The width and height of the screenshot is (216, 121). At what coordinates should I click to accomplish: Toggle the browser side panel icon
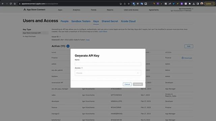198,4
